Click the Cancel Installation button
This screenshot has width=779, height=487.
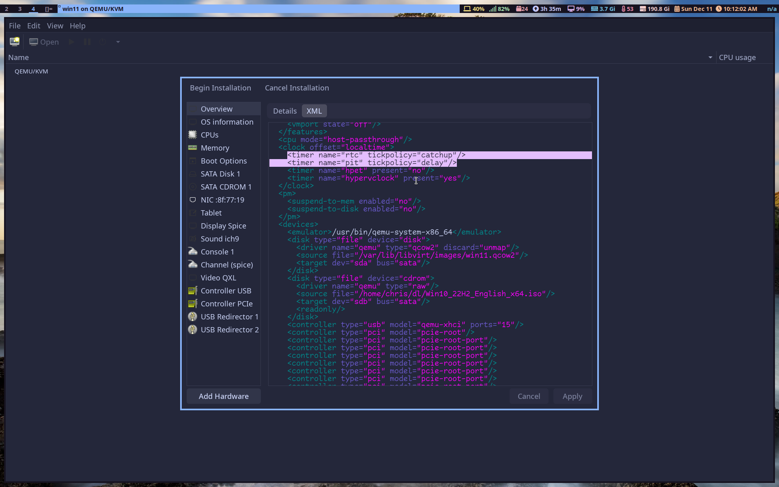pyautogui.click(x=297, y=88)
